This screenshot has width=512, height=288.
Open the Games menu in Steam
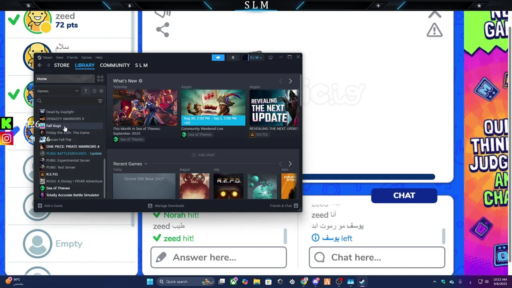pos(87,58)
